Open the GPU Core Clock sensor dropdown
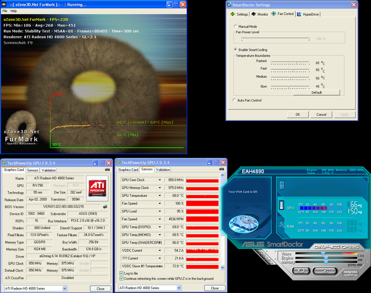The image size is (371, 293). pos(160,180)
